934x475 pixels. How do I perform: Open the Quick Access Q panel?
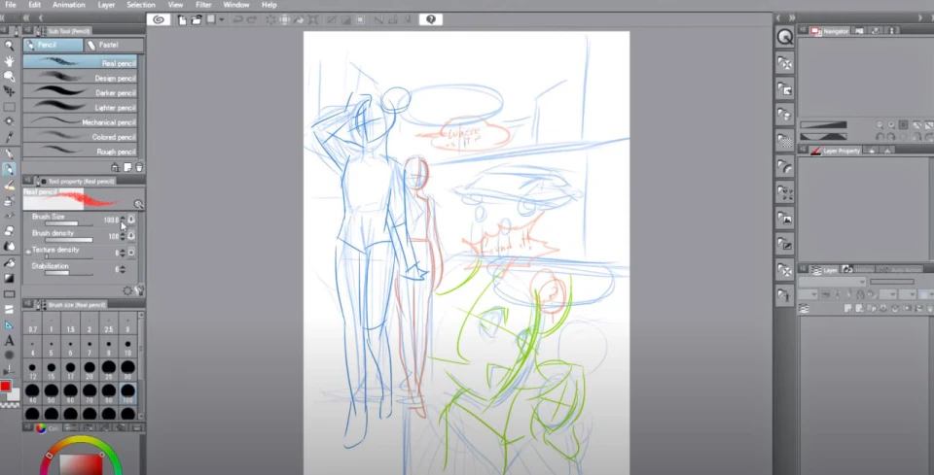(784, 38)
